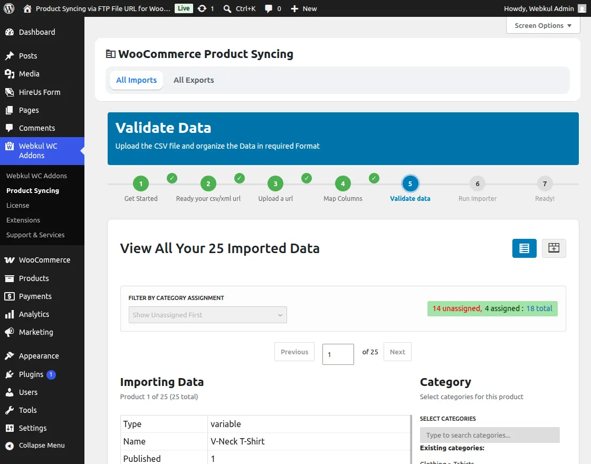
Task: Open Product Syncing submenu item
Action: click(33, 190)
